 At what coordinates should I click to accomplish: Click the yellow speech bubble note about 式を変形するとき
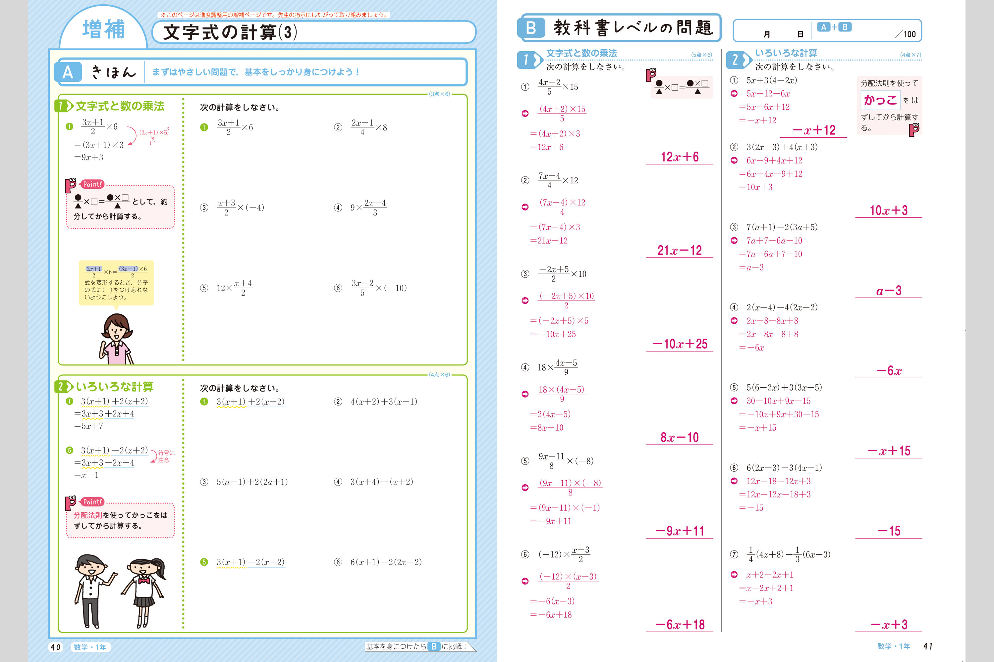click(116, 282)
